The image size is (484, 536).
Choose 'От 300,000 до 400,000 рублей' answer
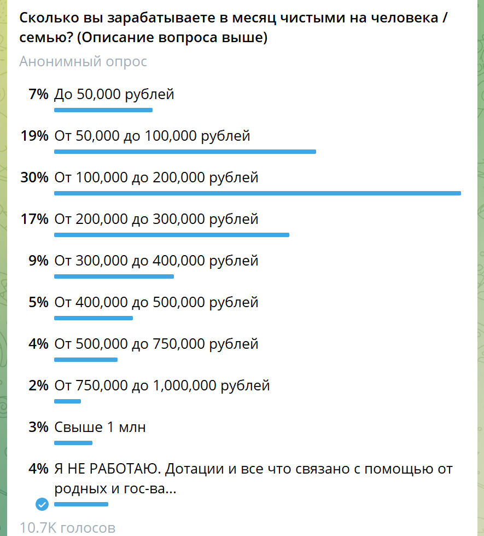pos(156,261)
